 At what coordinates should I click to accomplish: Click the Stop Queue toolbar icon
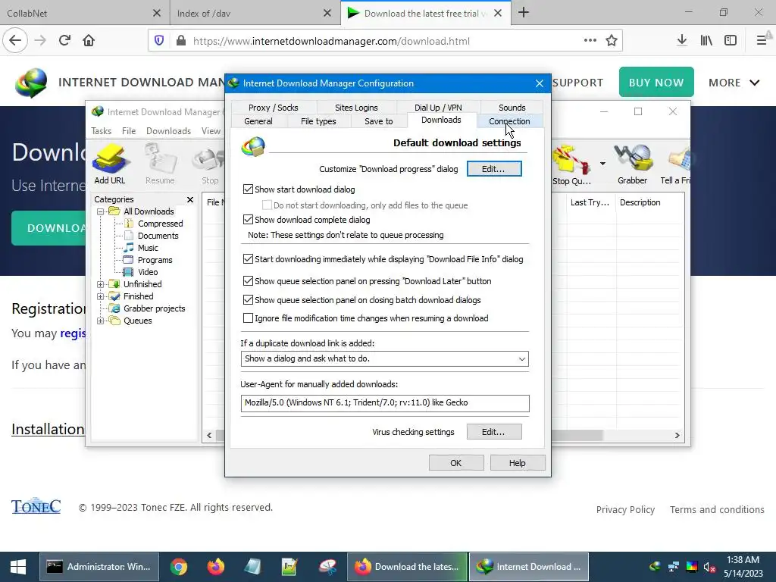coord(571,164)
